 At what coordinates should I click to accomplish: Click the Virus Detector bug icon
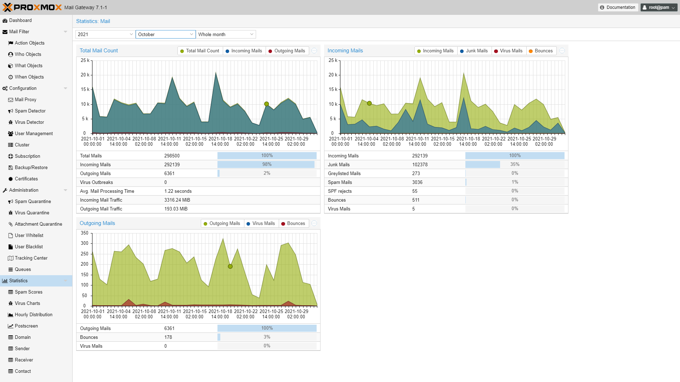click(x=11, y=122)
